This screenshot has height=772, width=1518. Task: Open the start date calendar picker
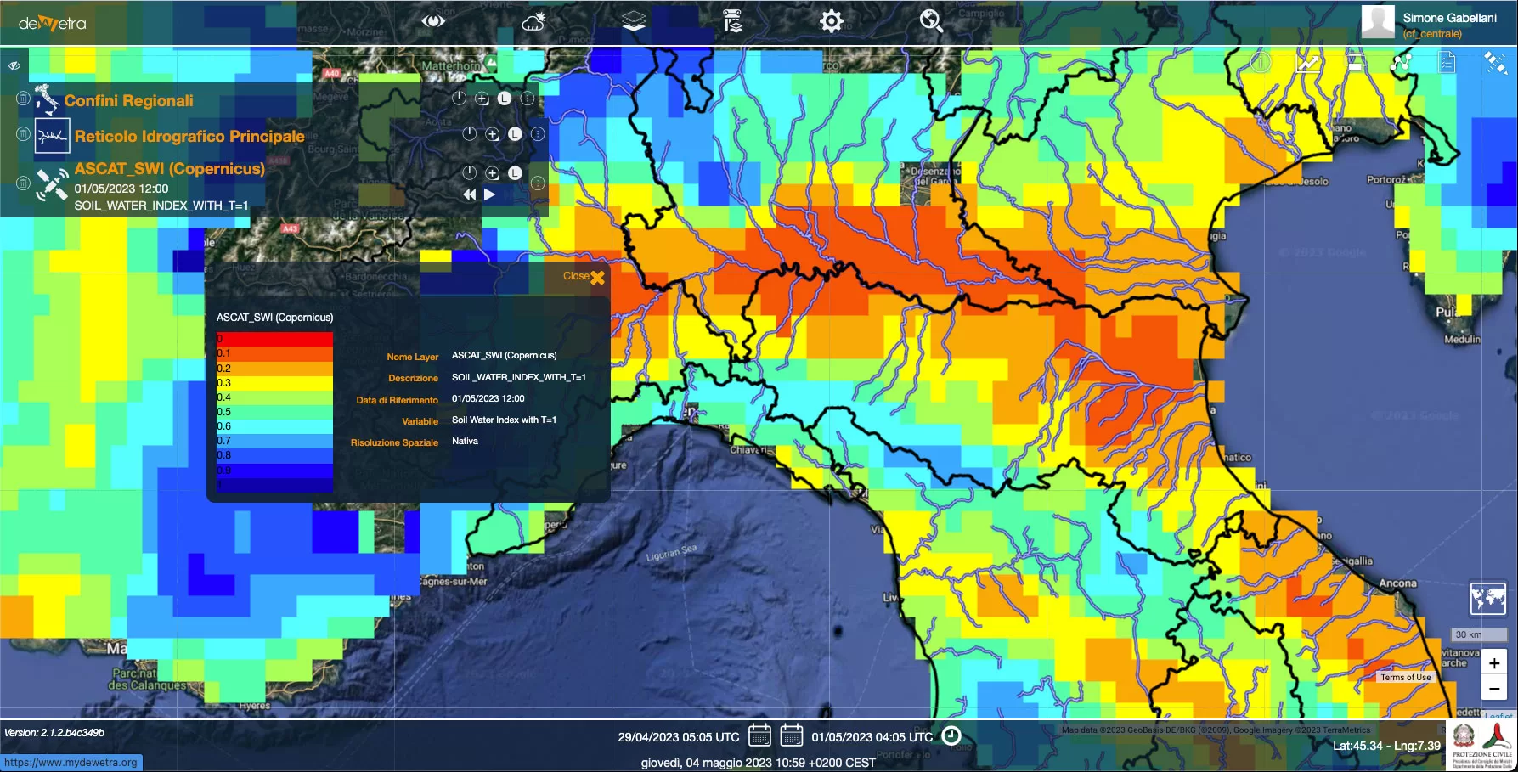tap(759, 735)
